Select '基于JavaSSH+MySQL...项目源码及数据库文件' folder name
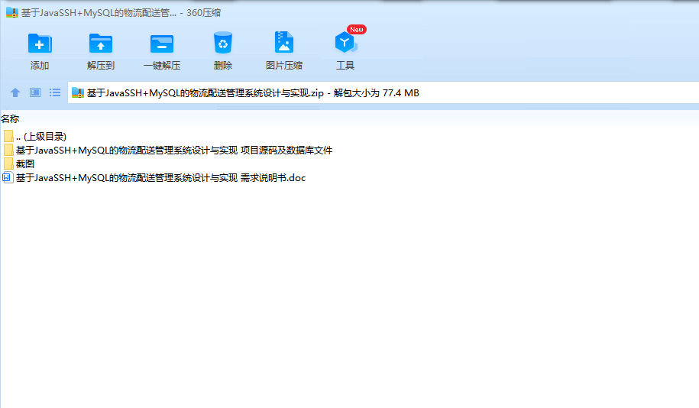This screenshot has width=699, height=408. click(174, 151)
